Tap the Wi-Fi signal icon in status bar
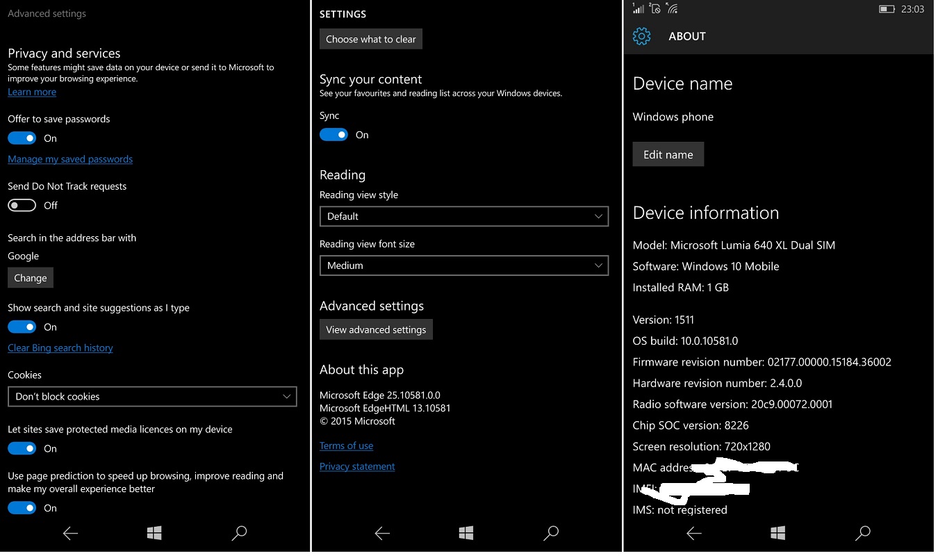Image resolution: width=938 pixels, height=556 pixels. click(672, 8)
